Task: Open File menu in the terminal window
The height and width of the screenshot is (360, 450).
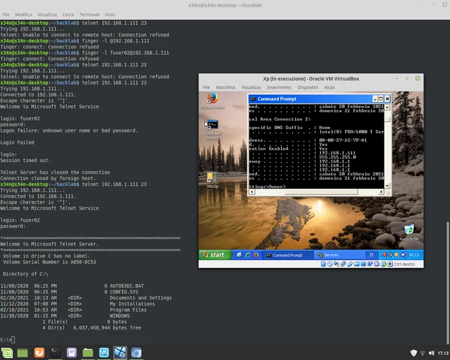Action: click(6, 15)
